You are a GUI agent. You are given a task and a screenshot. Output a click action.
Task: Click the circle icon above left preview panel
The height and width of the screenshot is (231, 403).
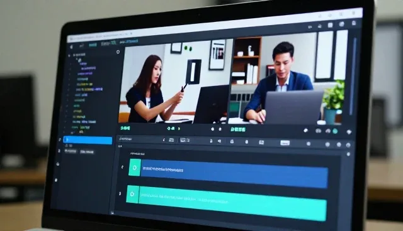118,51
